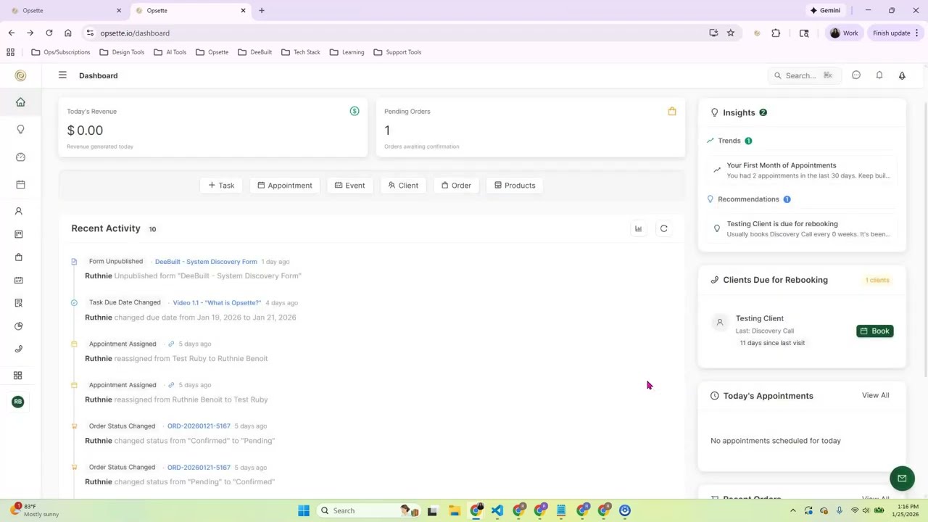Open the Tech Stack bookmark folder

click(x=301, y=52)
